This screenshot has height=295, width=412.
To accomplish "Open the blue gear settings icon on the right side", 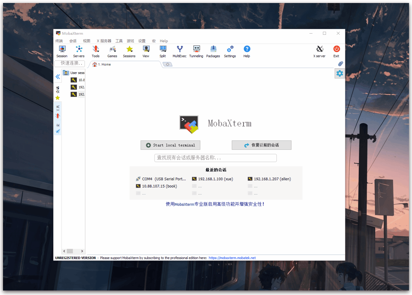I will [x=339, y=73].
